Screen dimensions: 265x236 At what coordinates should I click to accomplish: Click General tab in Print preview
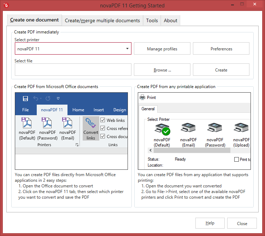click(148, 109)
